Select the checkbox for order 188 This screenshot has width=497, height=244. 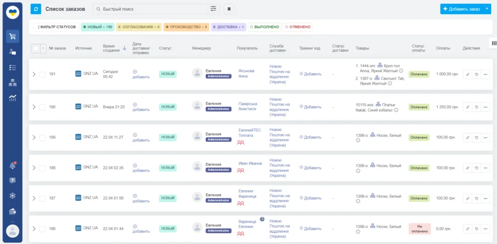point(42,168)
